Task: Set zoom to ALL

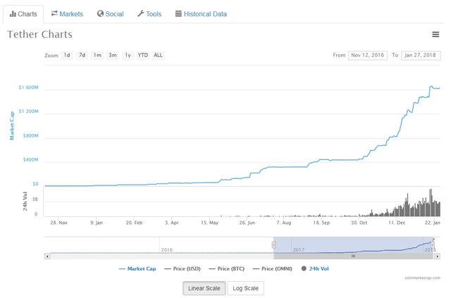Action: [x=158, y=55]
